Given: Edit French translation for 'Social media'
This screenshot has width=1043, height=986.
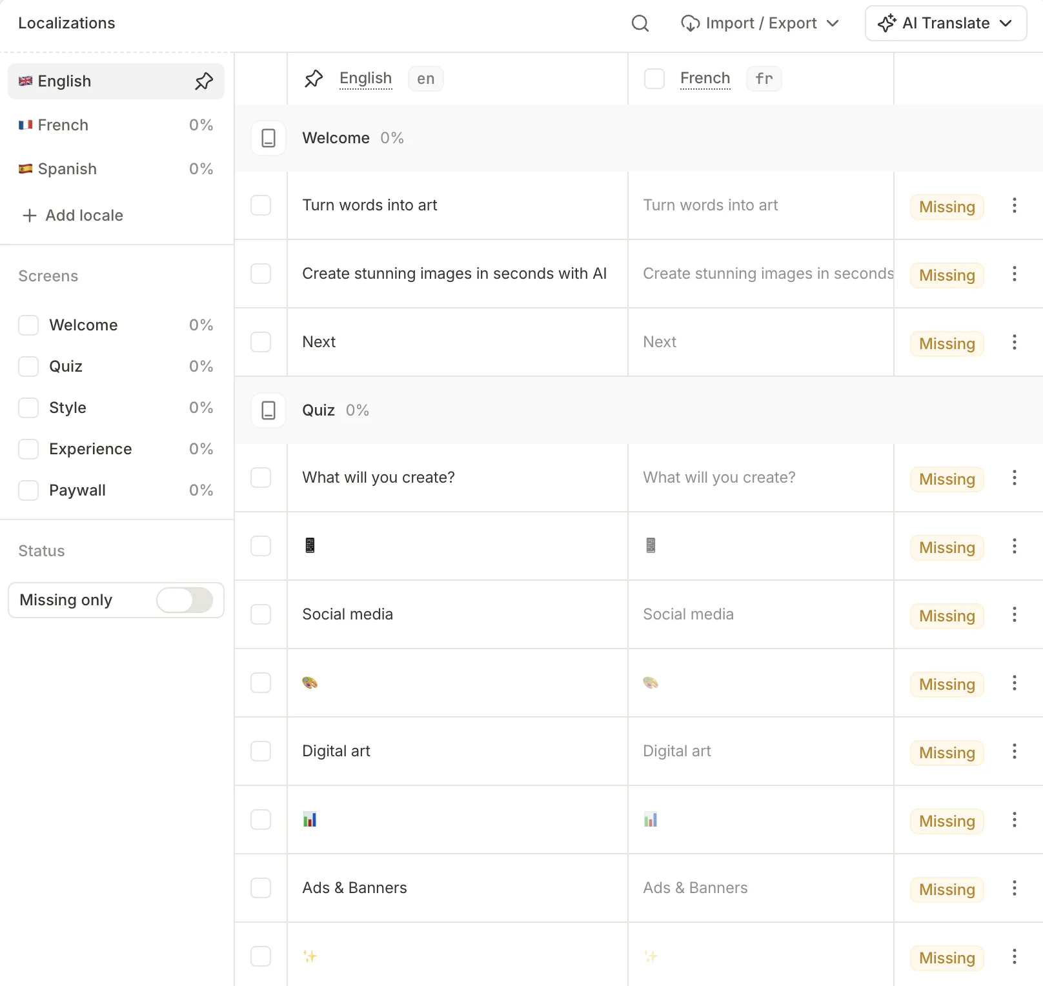Looking at the screenshot, I should [x=761, y=614].
